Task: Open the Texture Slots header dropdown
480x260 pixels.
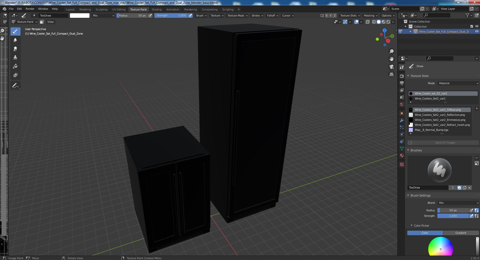Action: pos(350,16)
